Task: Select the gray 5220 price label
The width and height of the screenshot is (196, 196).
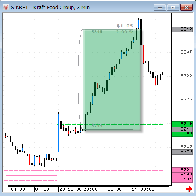Action: (x=182, y=152)
